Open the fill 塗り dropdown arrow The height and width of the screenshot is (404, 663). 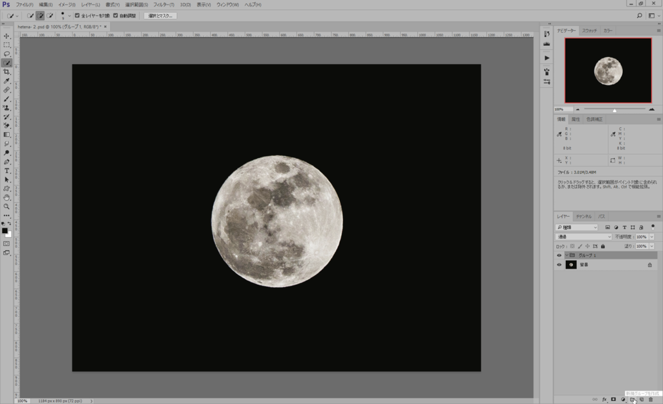click(651, 246)
